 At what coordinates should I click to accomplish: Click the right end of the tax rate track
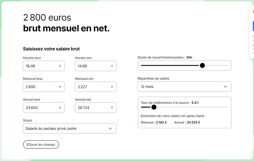click(x=227, y=107)
